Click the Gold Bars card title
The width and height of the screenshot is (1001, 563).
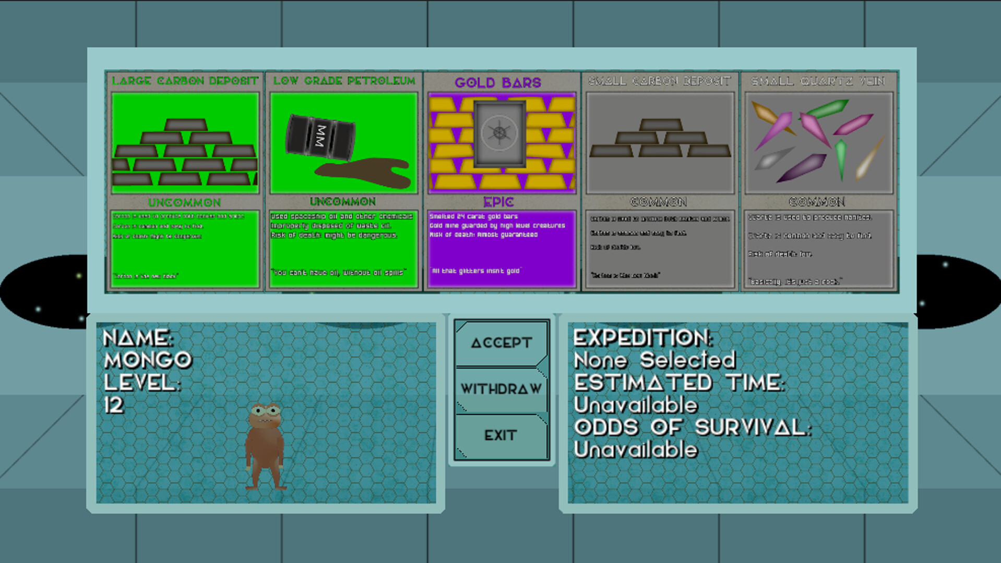pos(498,83)
